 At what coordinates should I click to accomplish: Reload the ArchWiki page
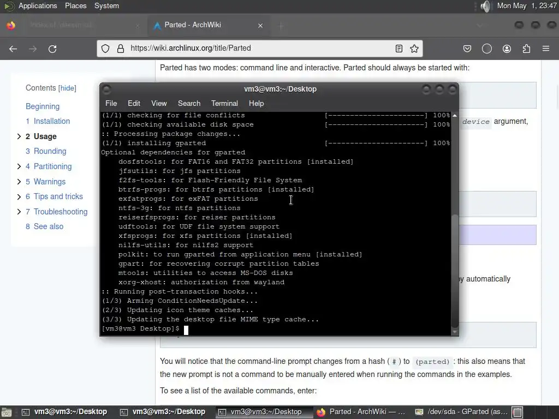click(52, 49)
